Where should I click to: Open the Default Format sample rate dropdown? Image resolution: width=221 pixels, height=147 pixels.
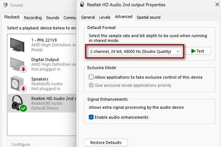(x=135, y=51)
